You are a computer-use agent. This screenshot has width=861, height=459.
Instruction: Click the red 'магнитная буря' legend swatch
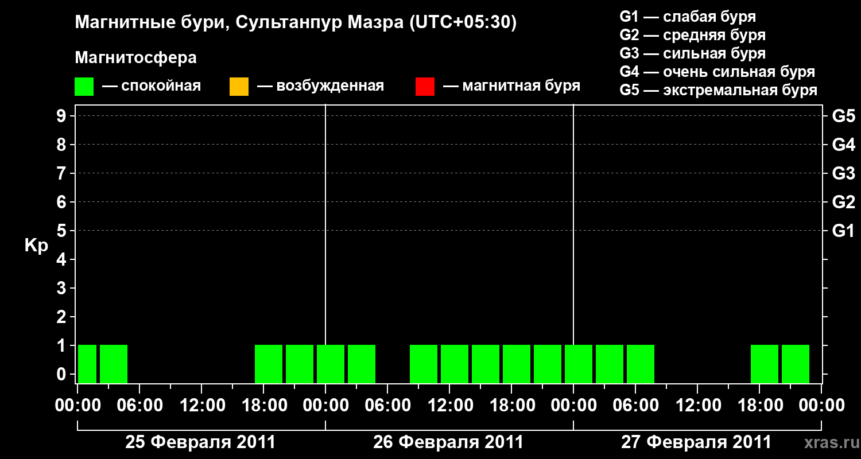425,87
